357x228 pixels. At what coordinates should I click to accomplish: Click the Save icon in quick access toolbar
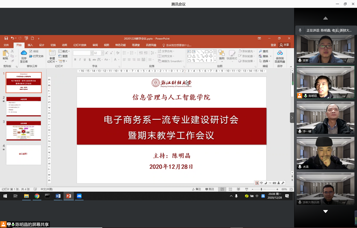[x=7, y=38]
